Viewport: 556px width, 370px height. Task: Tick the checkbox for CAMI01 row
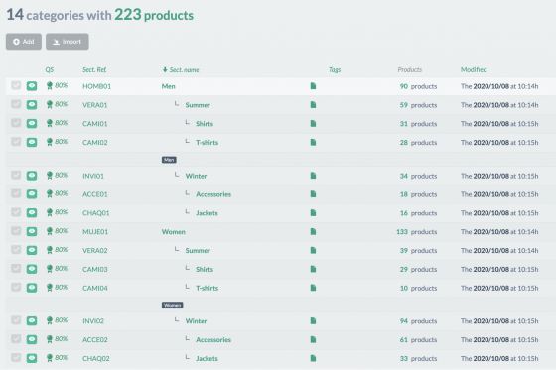pos(16,123)
